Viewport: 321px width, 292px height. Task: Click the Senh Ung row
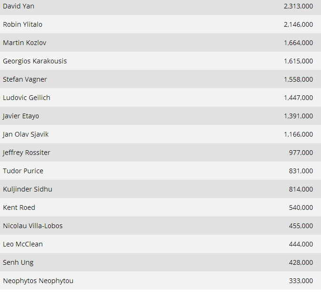18,262
